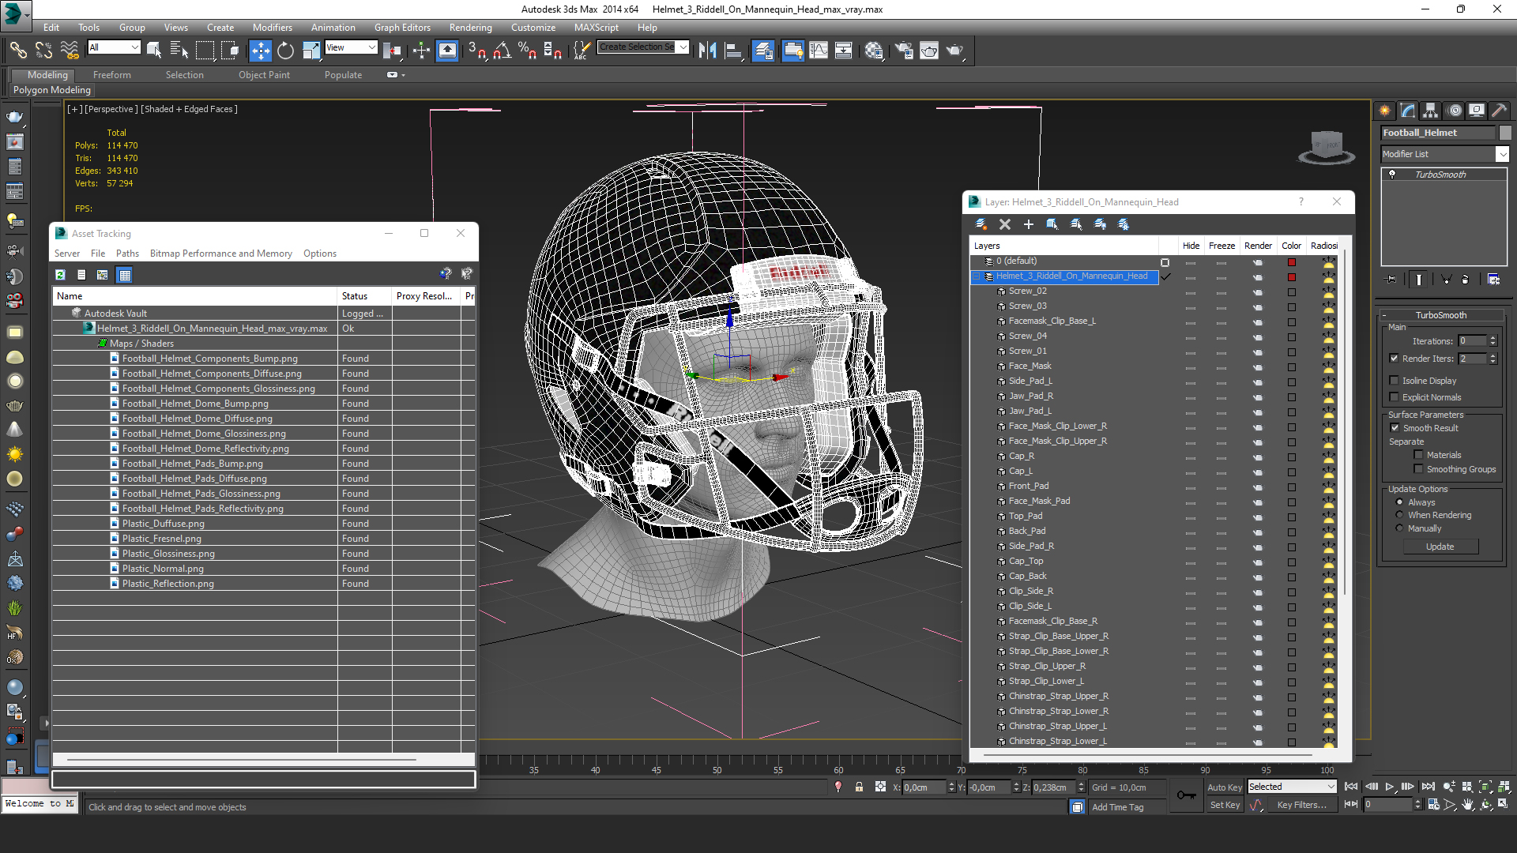Select the Select and Link tool
Image resolution: width=1517 pixels, height=853 pixels.
17,51
